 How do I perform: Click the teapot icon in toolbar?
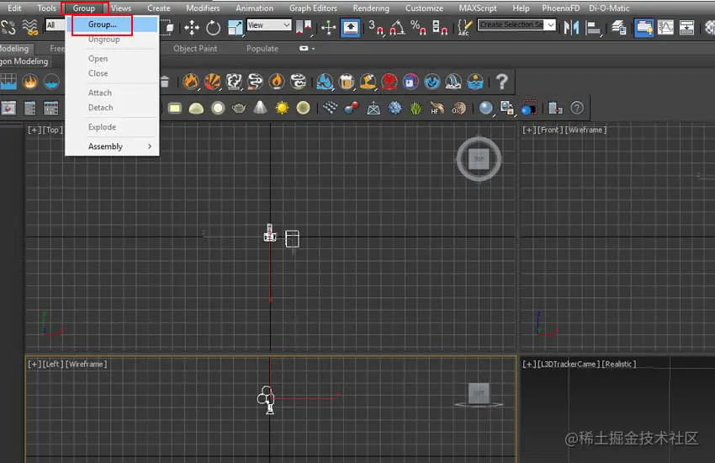[x=240, y=108]
